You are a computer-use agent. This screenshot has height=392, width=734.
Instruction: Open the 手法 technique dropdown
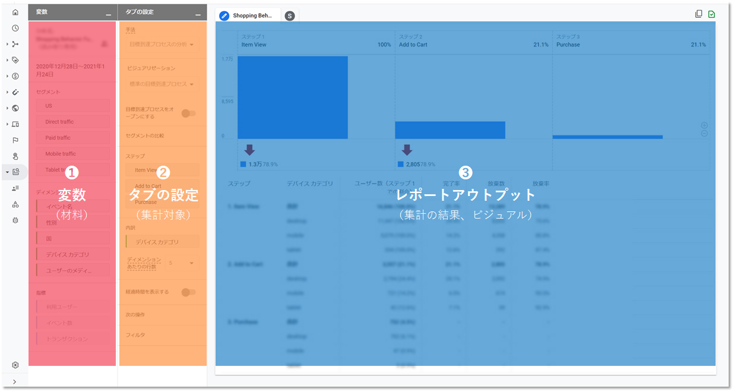[x=162, y=44]
